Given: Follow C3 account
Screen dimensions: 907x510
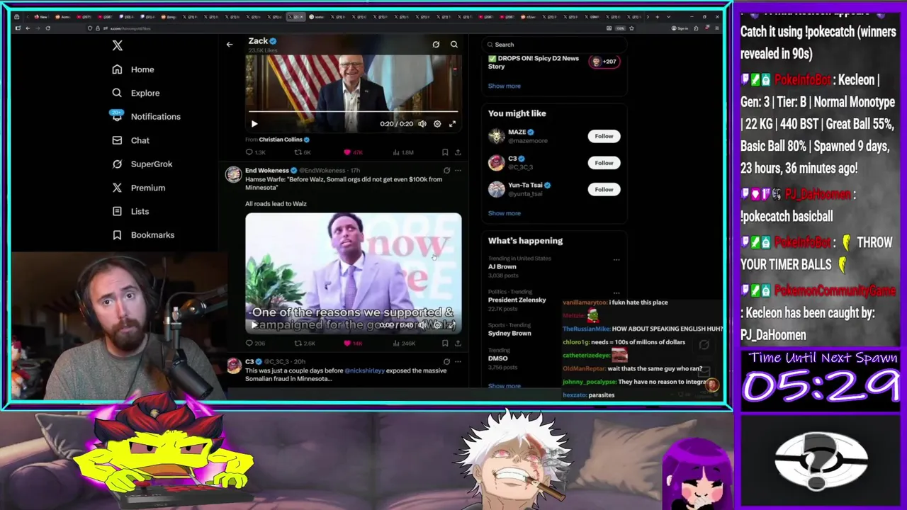Looking at the screenshot, I should pyautogui.click(x=604, y=163).
